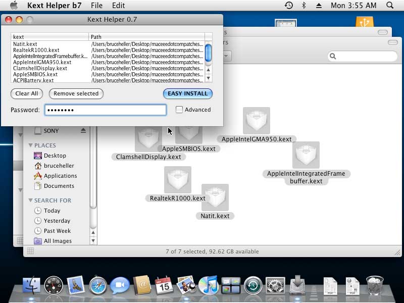Click kext list scroll down arrow
404x303 pixels.
(209, 78)
